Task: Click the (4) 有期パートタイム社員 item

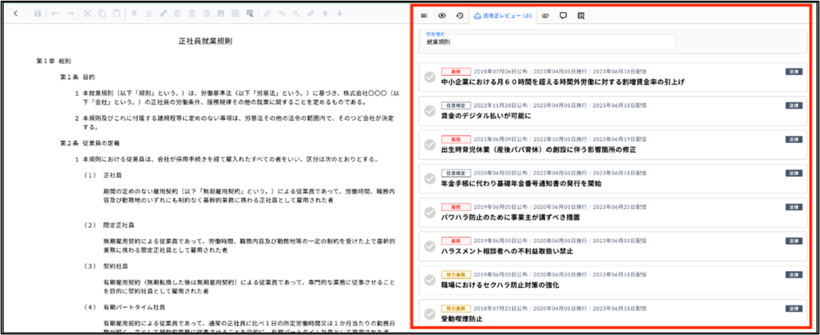Action: (123, 307)
